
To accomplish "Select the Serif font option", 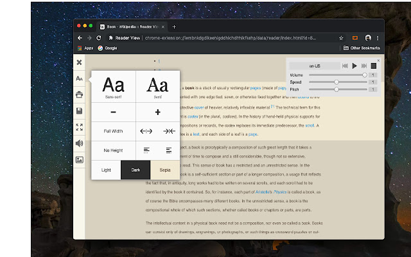I will pyautogui.click(x=157, y=86).
